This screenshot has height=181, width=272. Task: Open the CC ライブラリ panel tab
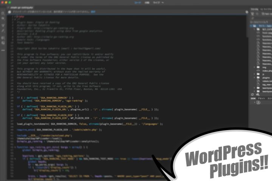[x=266, y=9]
